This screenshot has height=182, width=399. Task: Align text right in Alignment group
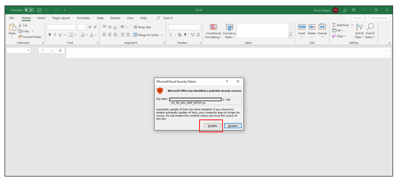[x=115, y=35]
